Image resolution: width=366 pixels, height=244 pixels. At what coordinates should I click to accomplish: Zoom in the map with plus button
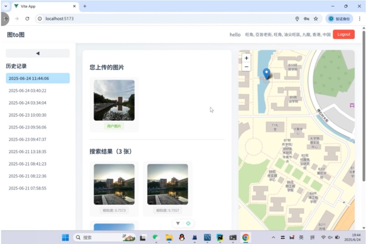(246, 58)
